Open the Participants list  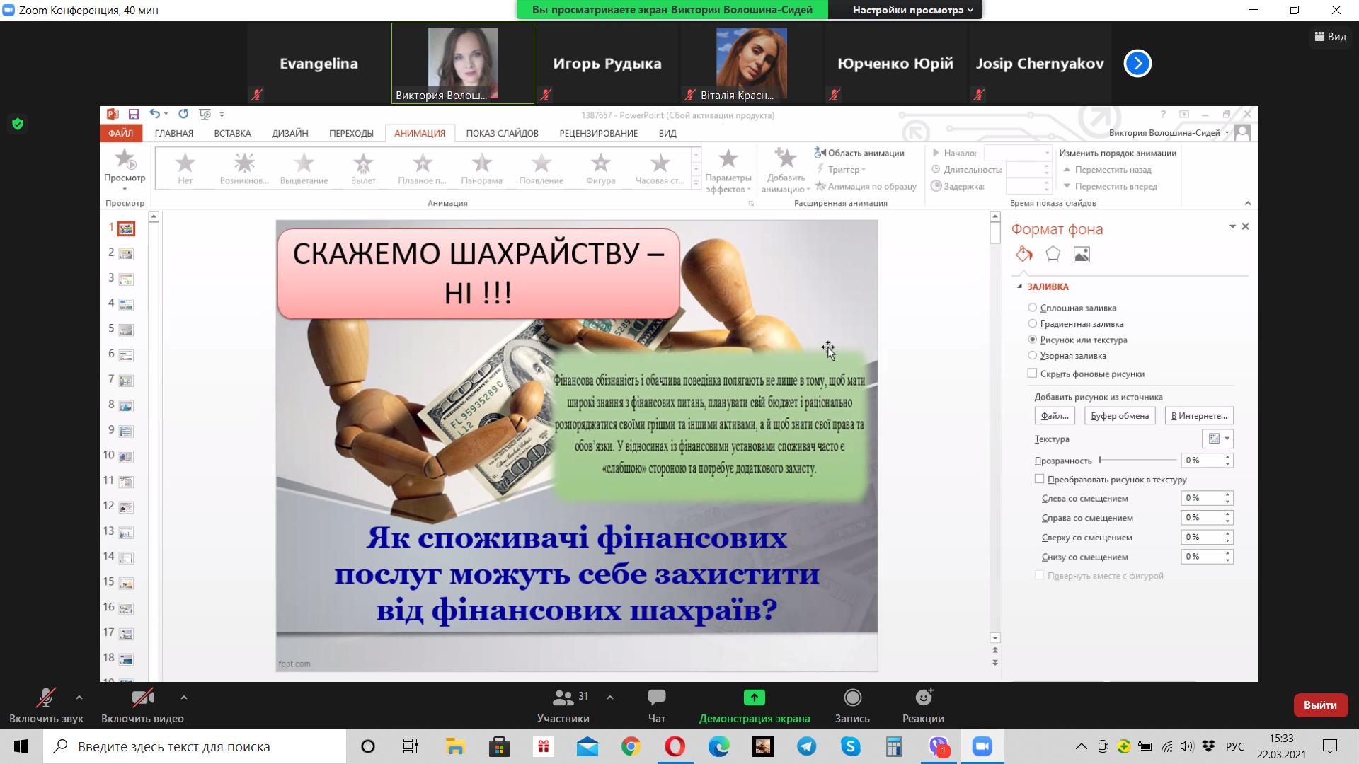pyautogui.click(x=563, y=698)
